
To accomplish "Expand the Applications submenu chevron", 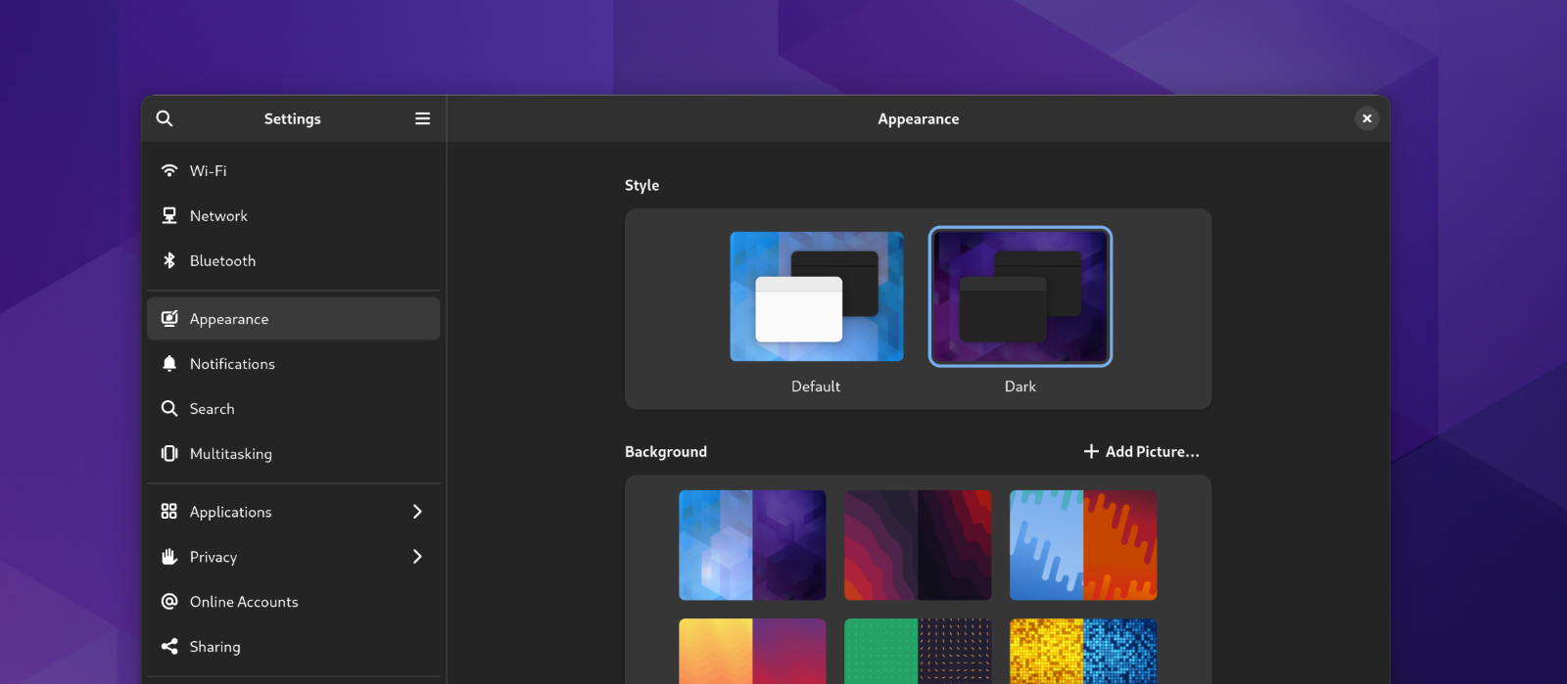I will pos(417,512).
